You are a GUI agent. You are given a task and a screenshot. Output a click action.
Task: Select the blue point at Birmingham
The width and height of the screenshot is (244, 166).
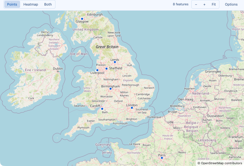[x=111, y=89]
